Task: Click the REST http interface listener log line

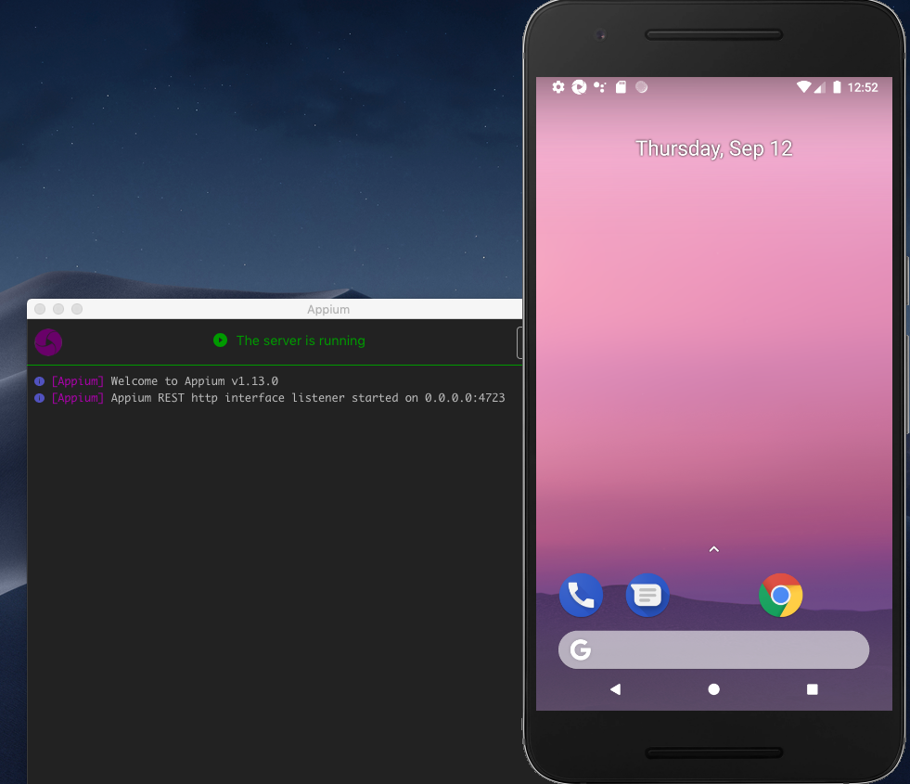Action: (x=308, y=398)
